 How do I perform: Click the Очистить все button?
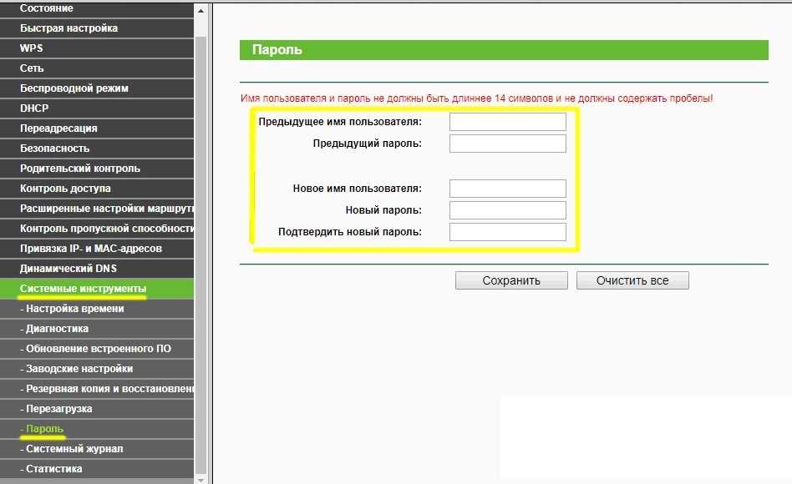(x=632, y=280)
